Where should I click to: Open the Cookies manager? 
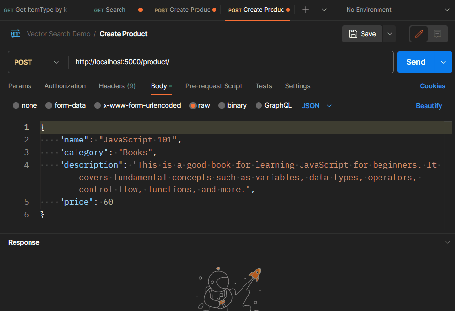432,86
